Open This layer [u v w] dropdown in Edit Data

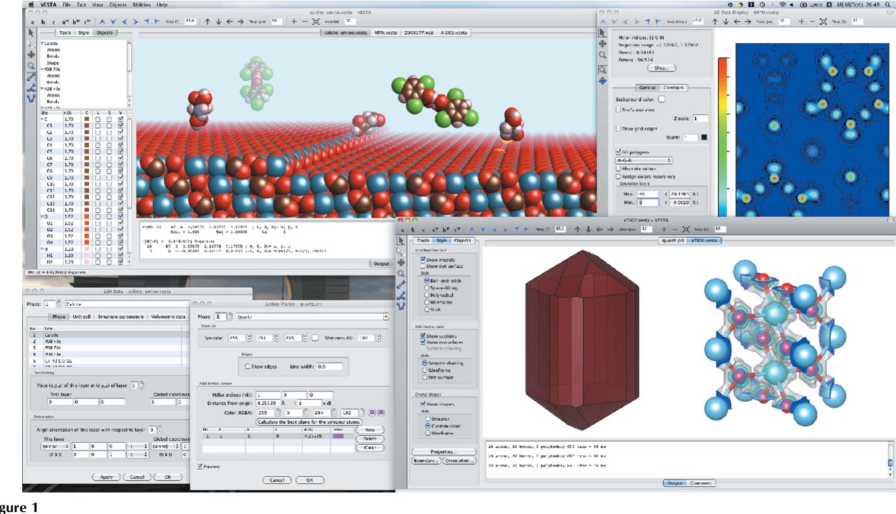[55, 447]
